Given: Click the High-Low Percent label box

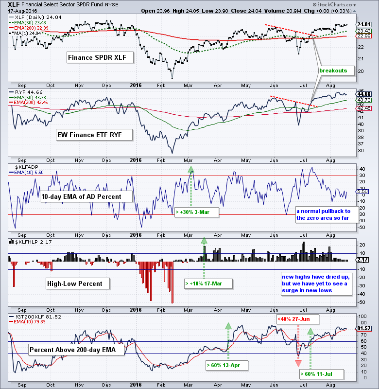Looking at the screenshot, I should (78, 284).
